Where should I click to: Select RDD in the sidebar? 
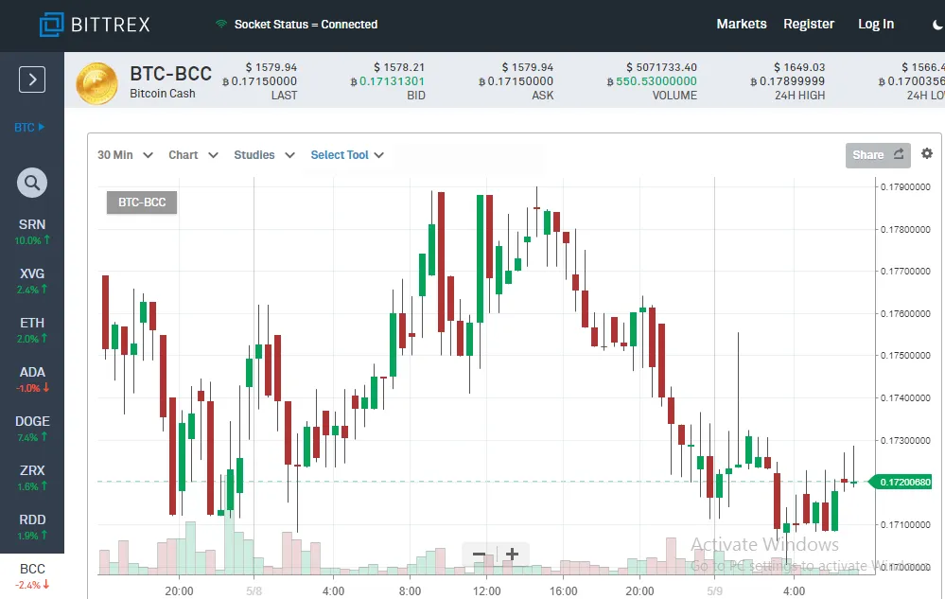pyautogui.click(x=32, y=527)
